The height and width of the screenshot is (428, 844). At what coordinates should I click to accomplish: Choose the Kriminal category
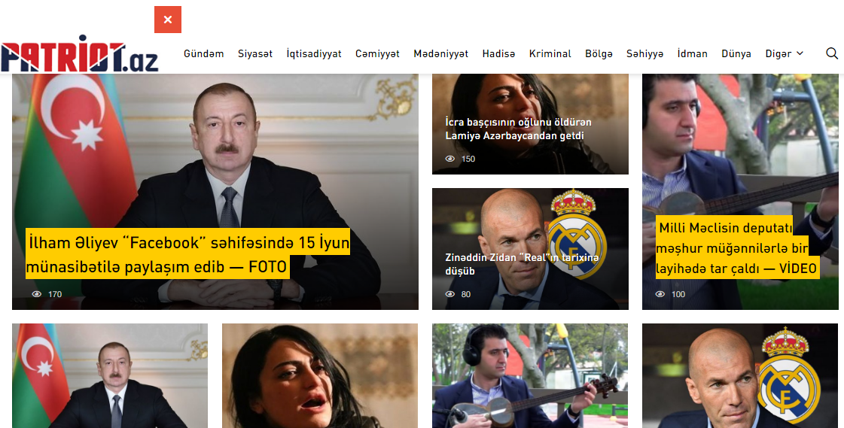click(550, 53)
